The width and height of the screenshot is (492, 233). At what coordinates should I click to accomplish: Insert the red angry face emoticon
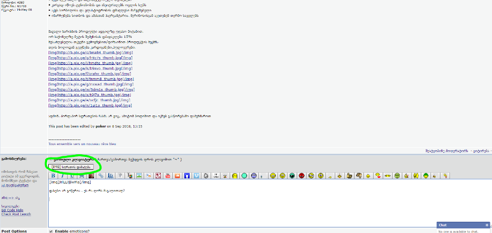point(301,176)
